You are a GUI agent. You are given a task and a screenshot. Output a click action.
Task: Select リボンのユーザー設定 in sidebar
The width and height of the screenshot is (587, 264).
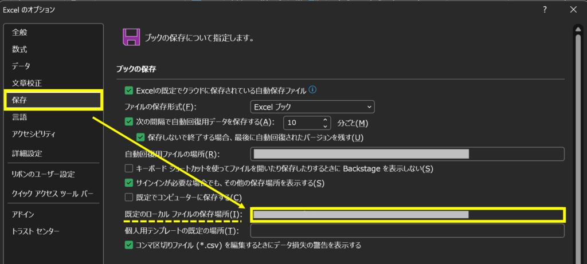(43, 174)
